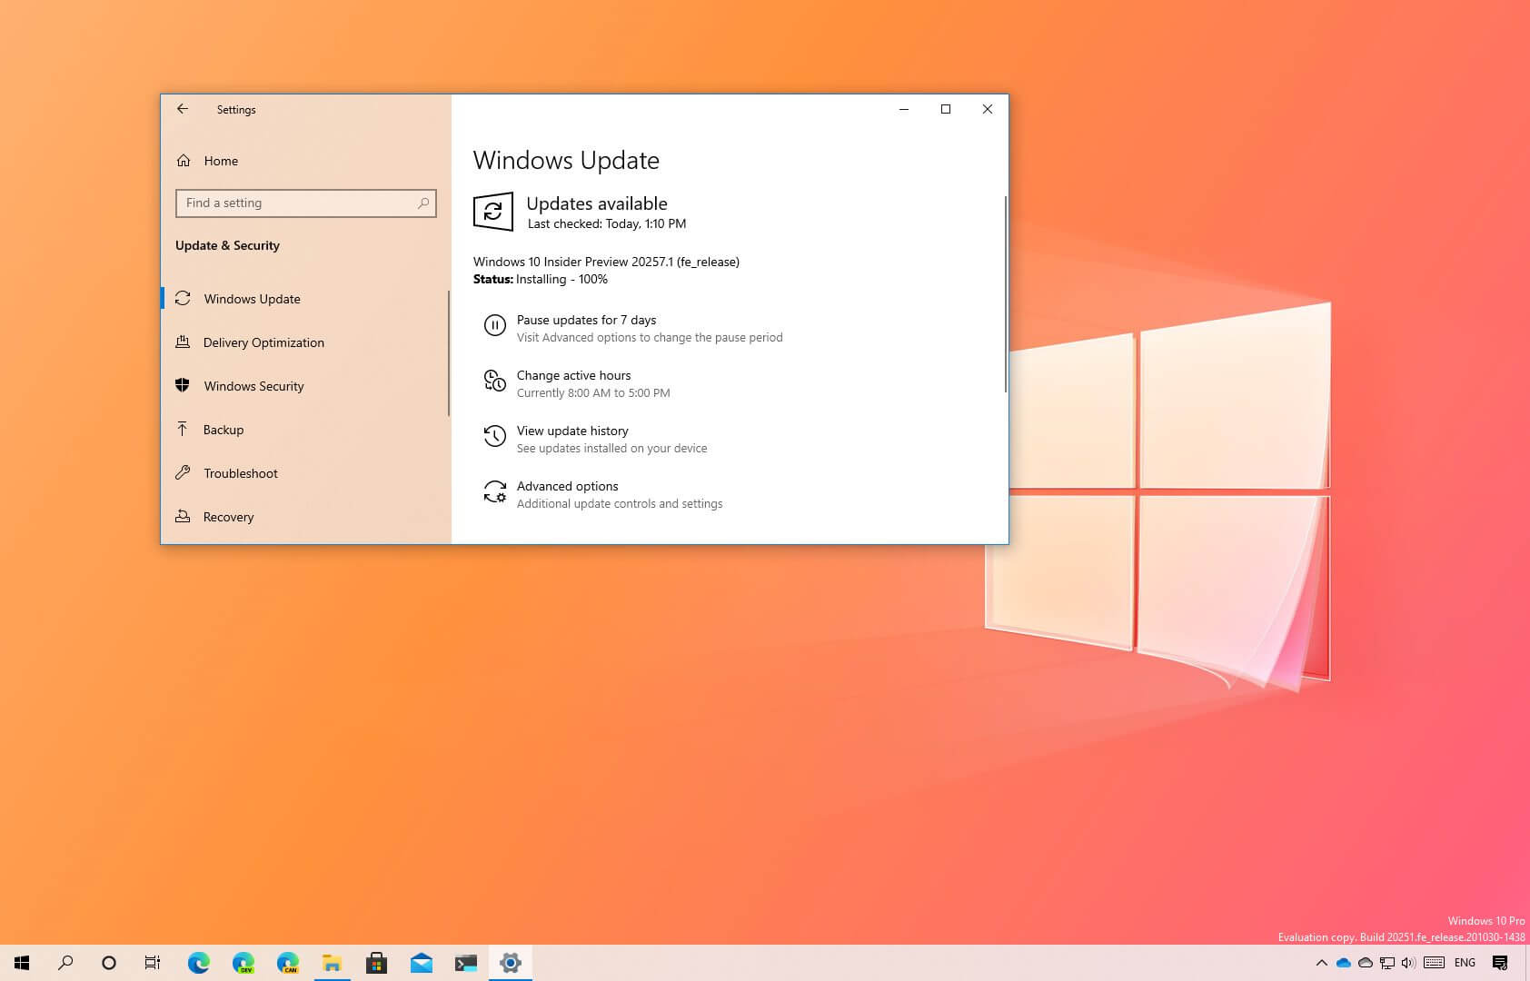Click the Troubleshoot wrench icon
Image resolution: width=1530 pixels, height=981 pixels.
point(183,473)
